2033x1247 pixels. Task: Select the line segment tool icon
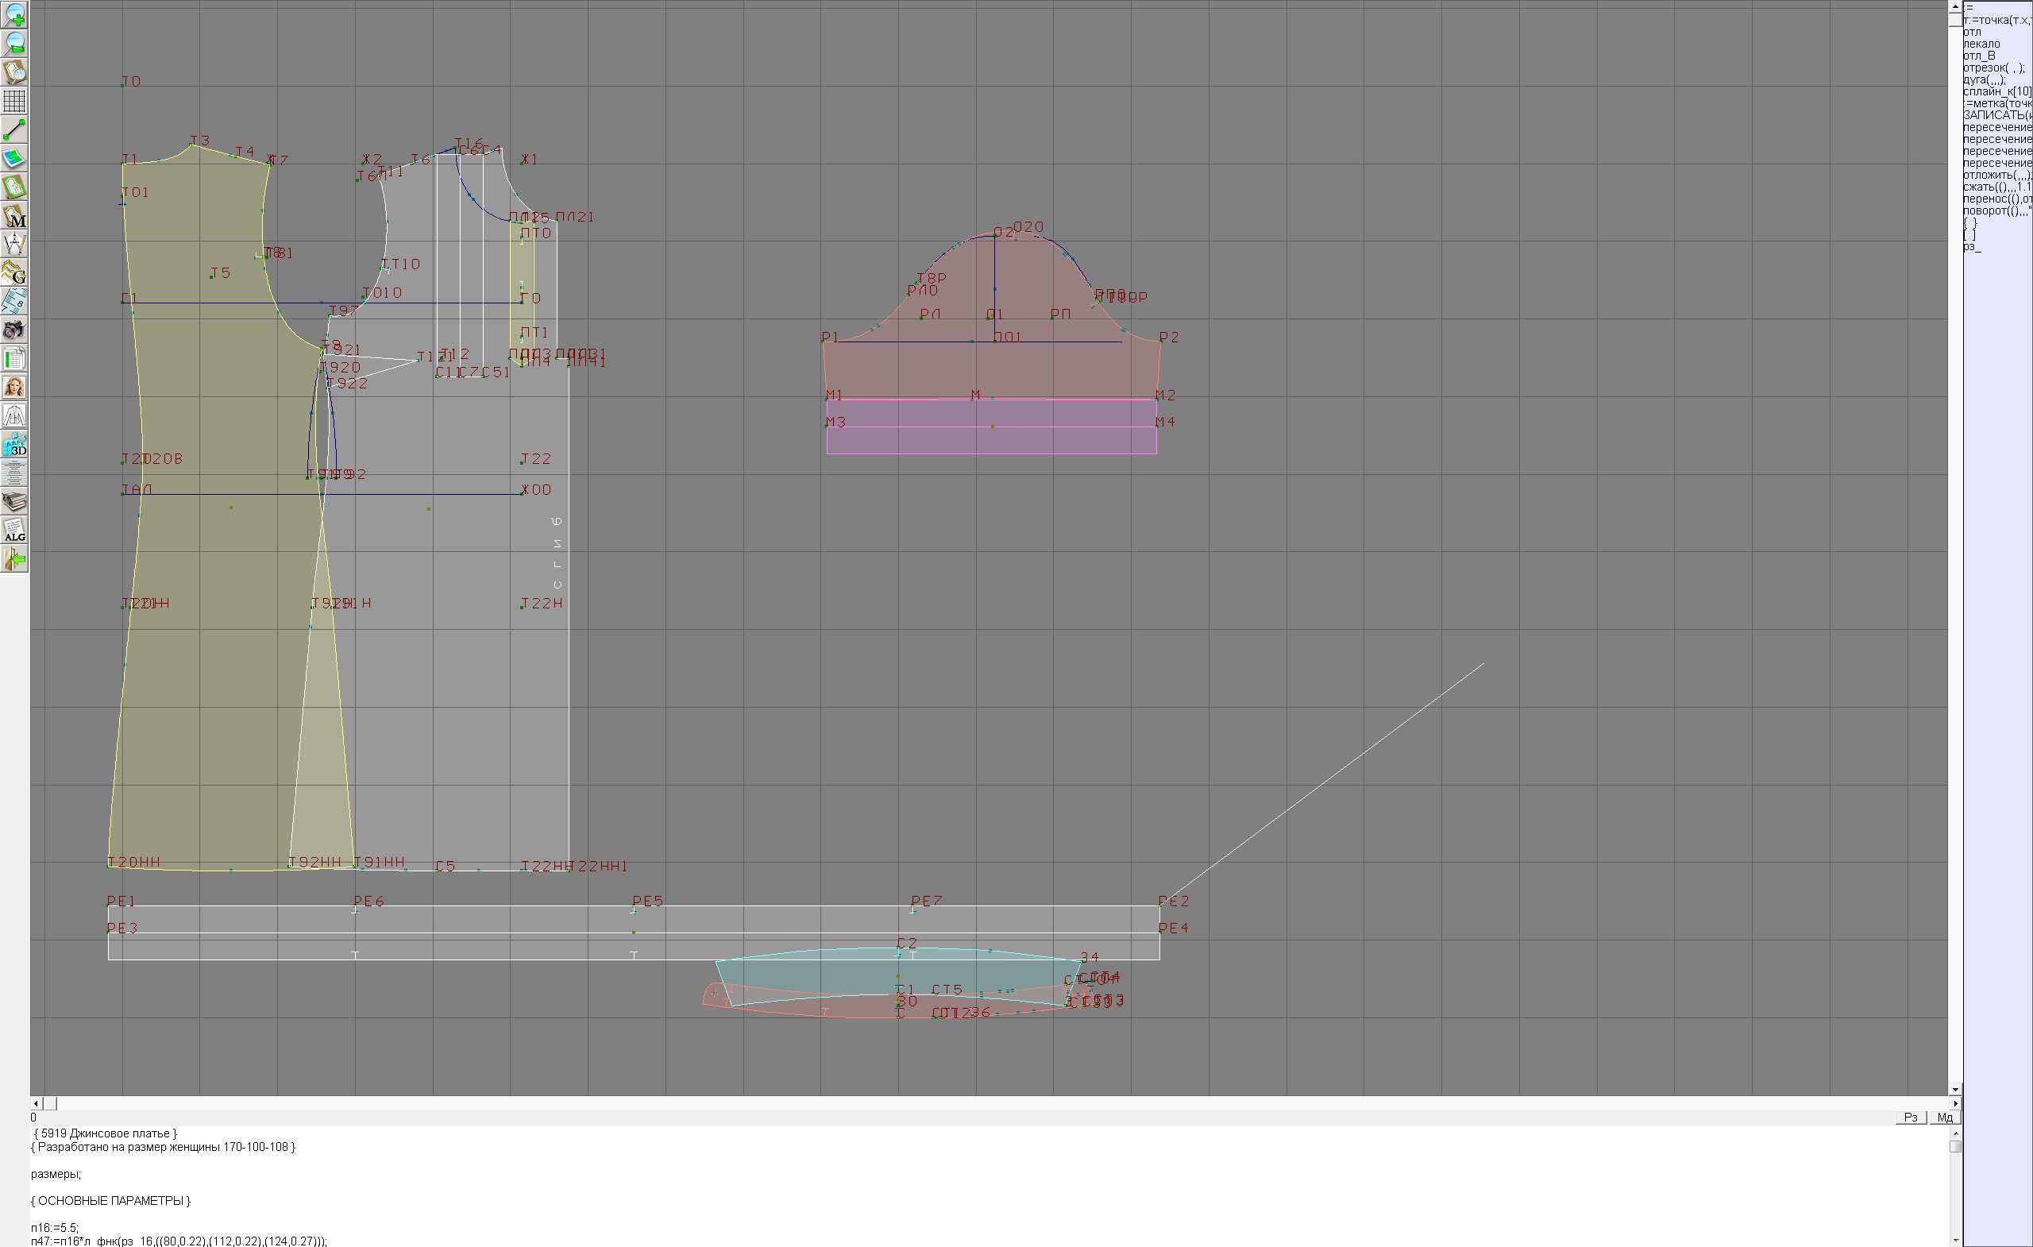pos(15,129)
